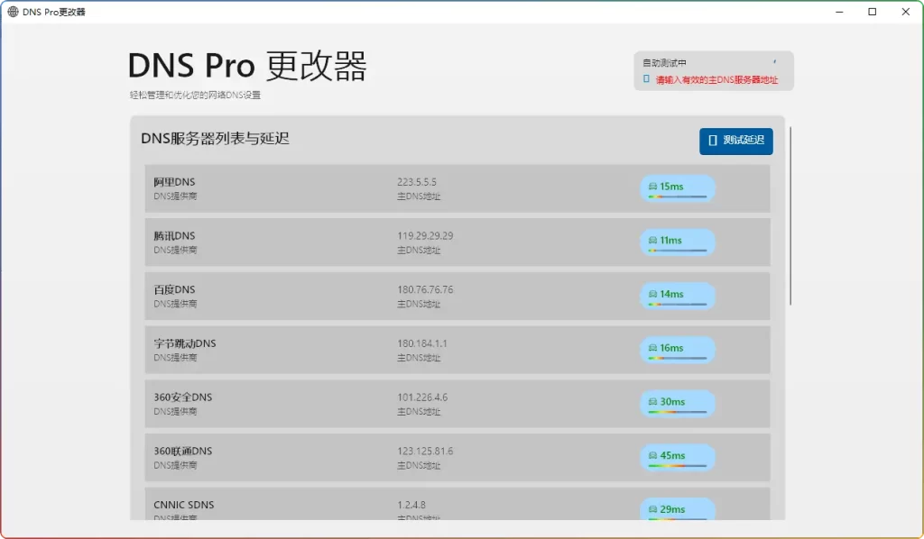Click the 15ms latency badge for 阿里DNS
Image resolution: width=924 pixels, height=539 pixels.
677,185
